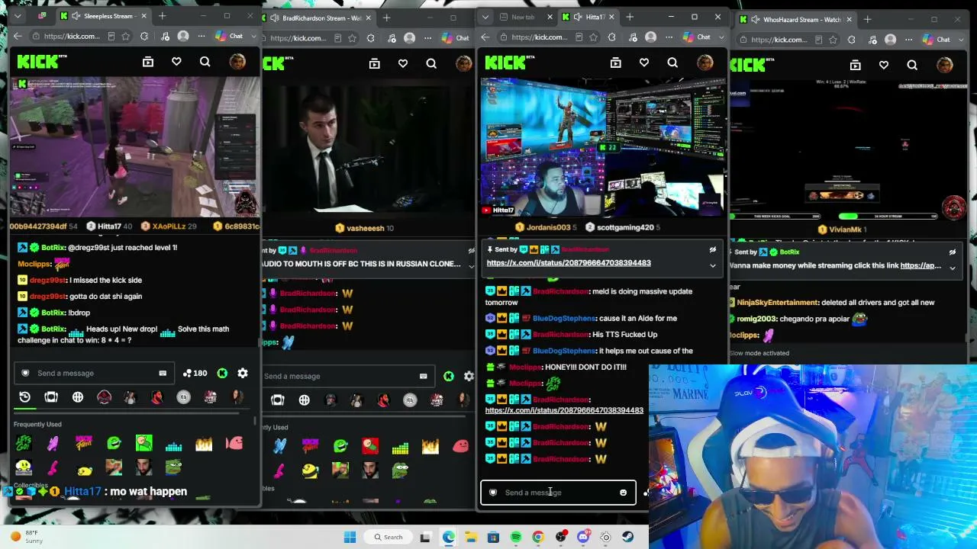
Task: Open the emote picker in Hitta17 chat box
Action: pyautogui.click(x=623, y=493)
